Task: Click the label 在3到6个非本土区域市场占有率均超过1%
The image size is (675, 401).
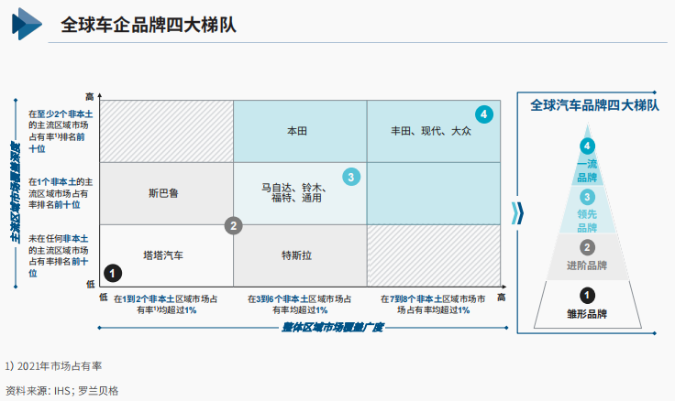Action: point(300,304)
